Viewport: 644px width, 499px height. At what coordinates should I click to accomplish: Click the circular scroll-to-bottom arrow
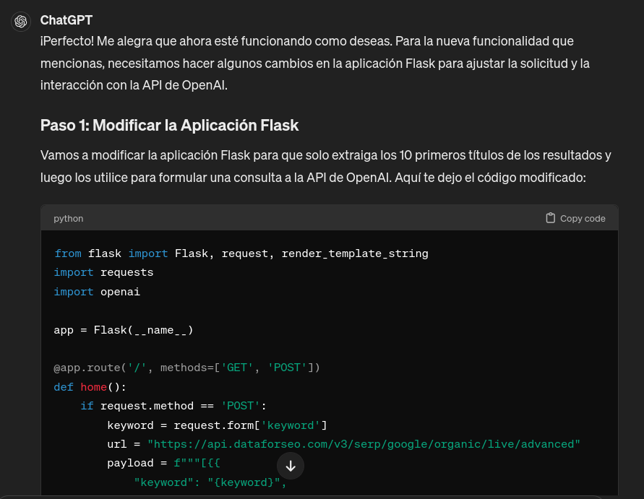[x=291, y=466]
